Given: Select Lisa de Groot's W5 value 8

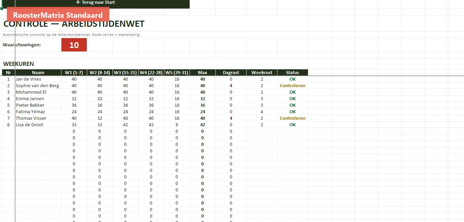Looking at the screenshot, I should pyautogui.click(x=177, y=125).
